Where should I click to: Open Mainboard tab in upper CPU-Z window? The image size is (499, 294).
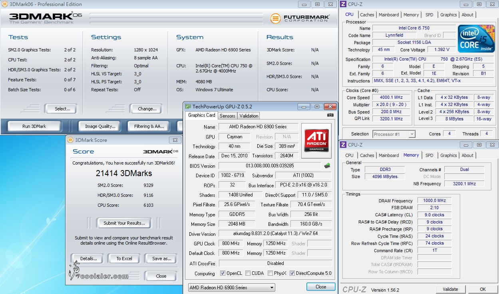click(389, 15)
